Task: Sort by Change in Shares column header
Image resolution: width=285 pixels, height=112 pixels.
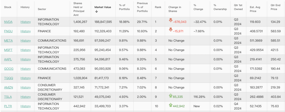Action: pyautogui.click(x=175, y=9)
